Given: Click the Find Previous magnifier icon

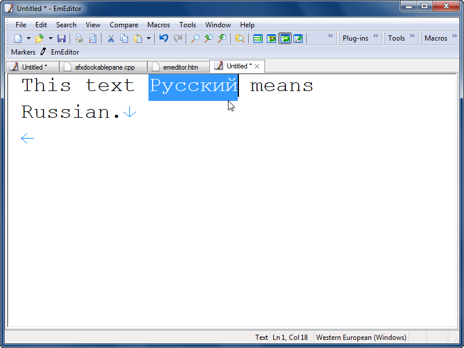Looking at the screenshot, I should [208, 38].
